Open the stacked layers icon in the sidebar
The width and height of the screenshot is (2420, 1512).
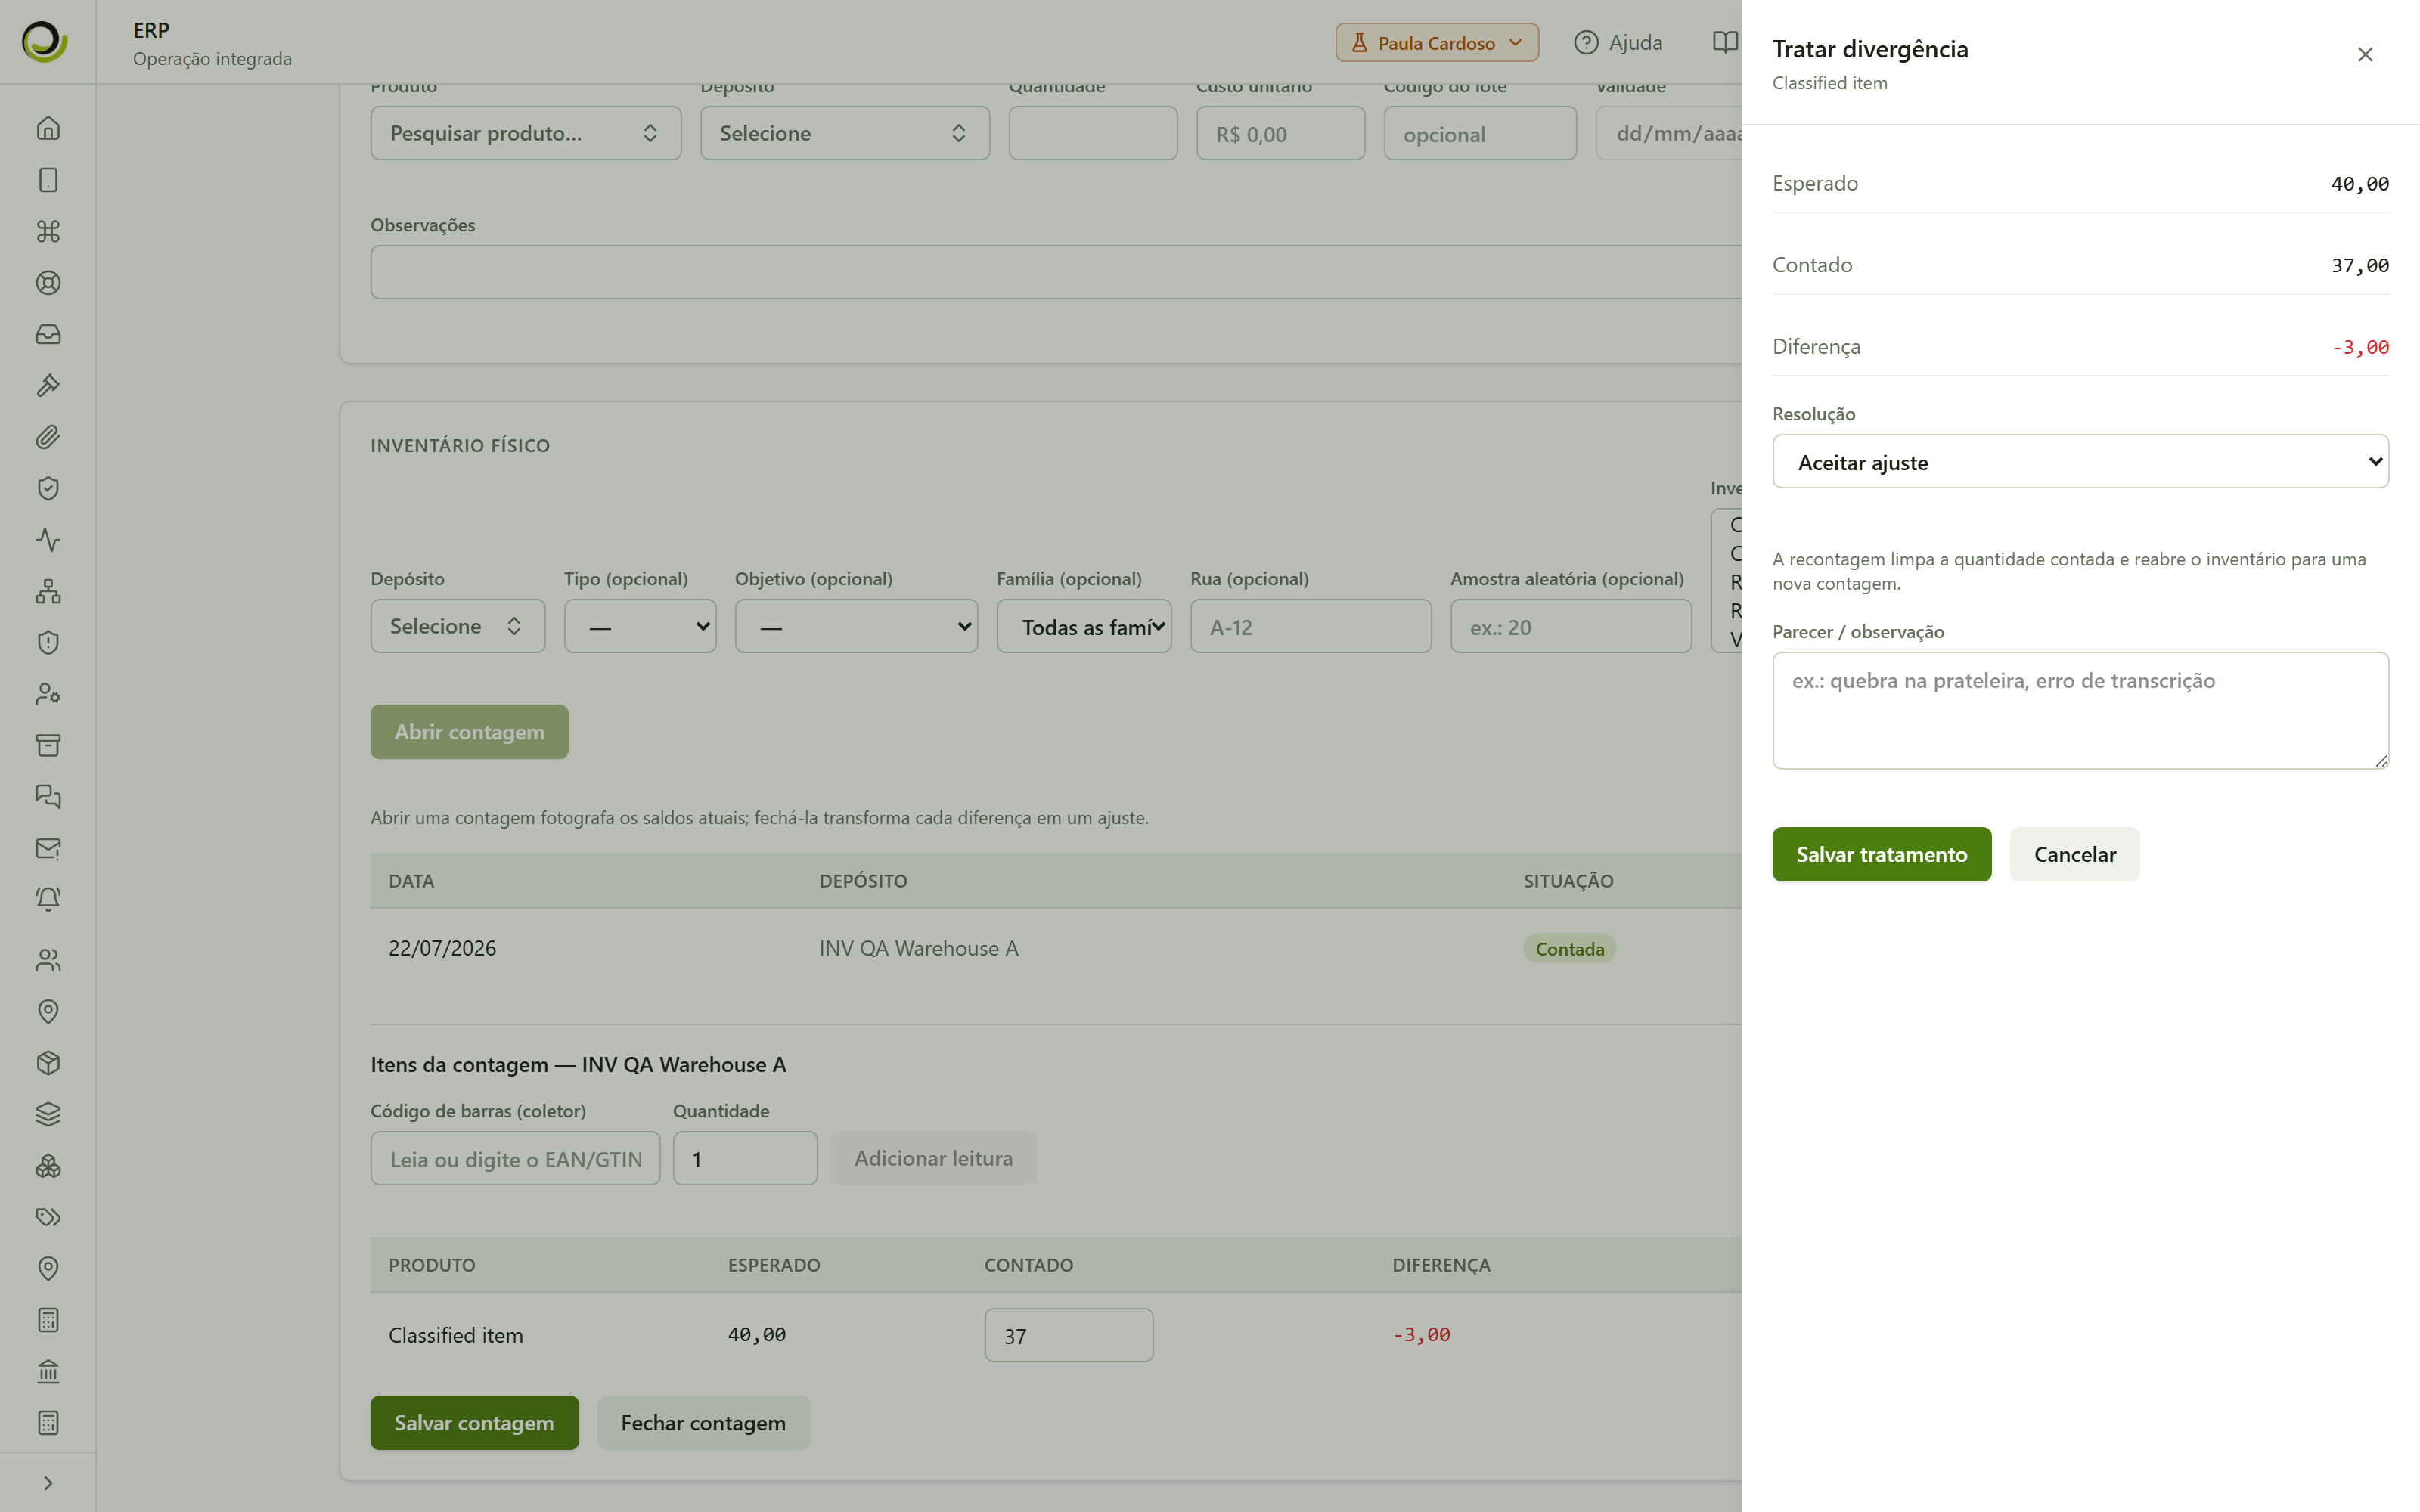(48, 1114)
